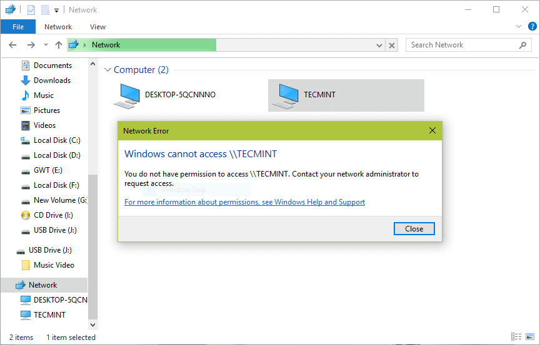Open Help with the question mark icon
The image size is (540, 345).
pyautogui.click(x=532, y=26)
